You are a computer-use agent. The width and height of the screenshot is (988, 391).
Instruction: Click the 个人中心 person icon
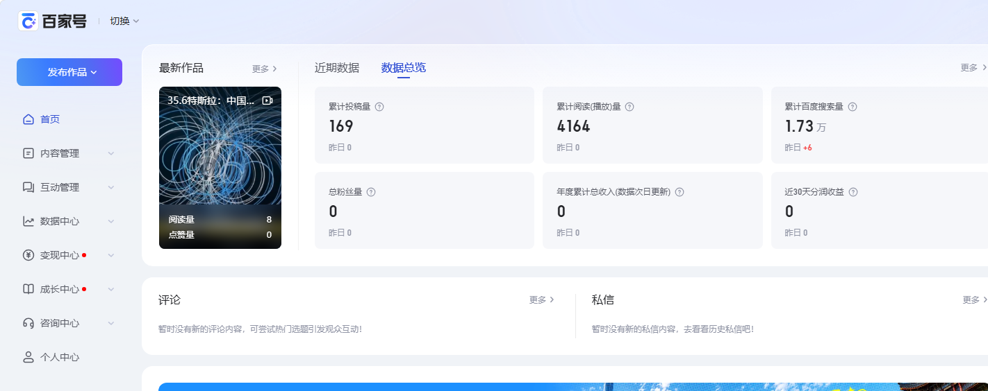pyautogui.click(x=28, y=357)
